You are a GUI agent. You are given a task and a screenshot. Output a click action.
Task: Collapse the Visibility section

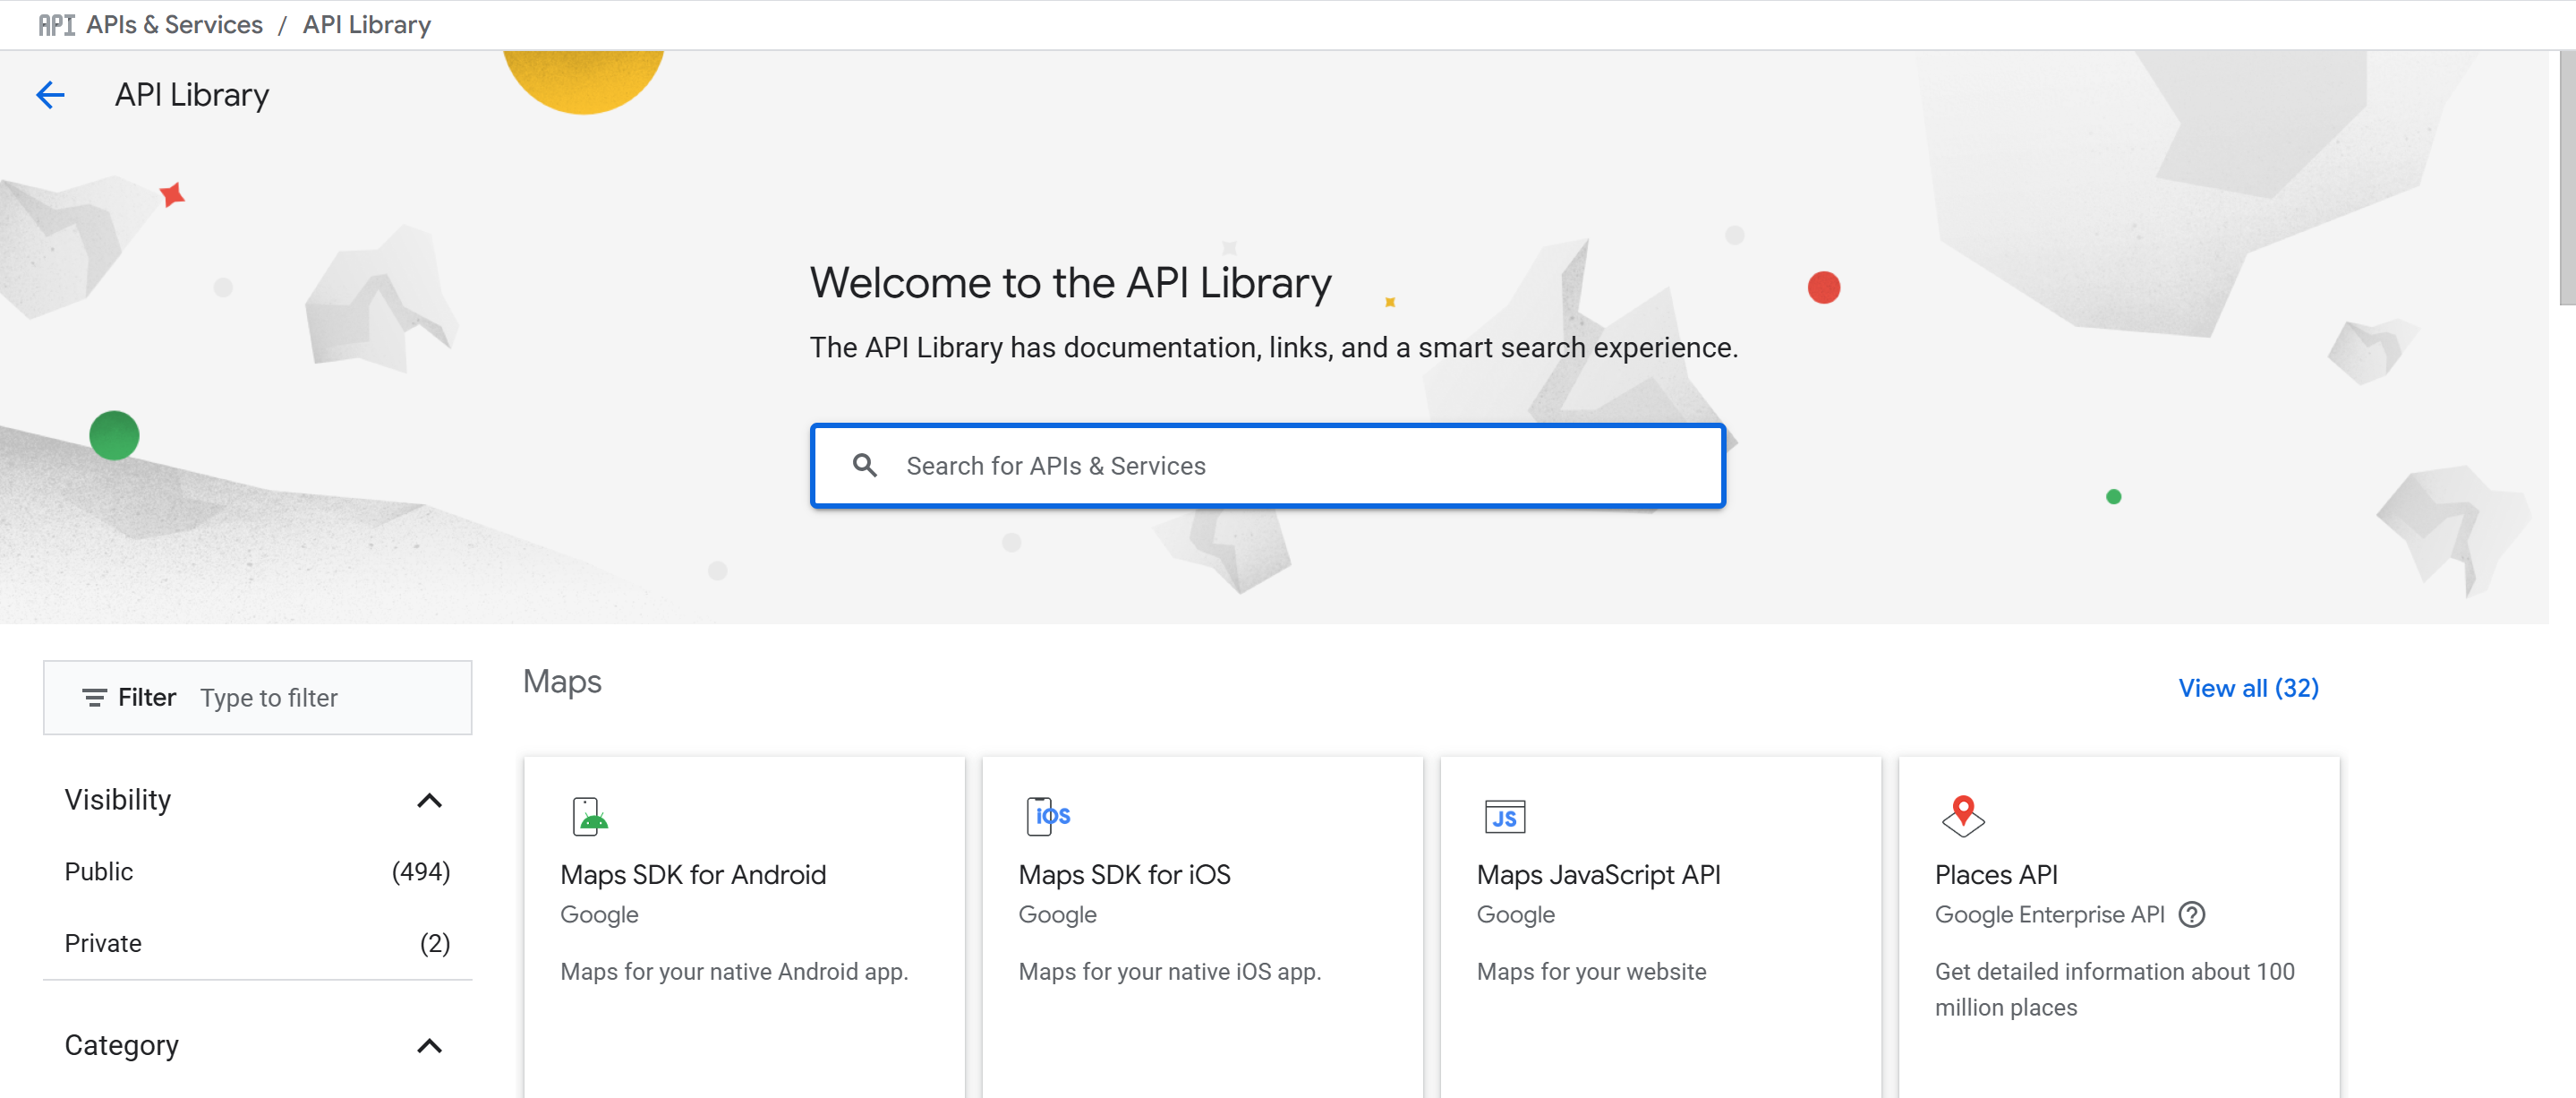pyautogui.click(x=429, y=800)
